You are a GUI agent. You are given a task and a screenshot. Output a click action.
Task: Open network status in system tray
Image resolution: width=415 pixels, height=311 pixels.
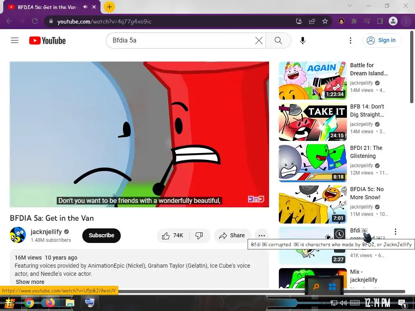[x=334, y=303]
